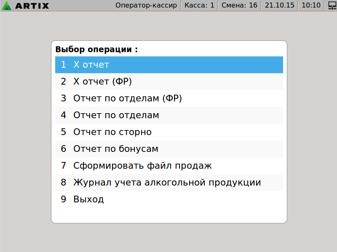The width and height of the screenshot is (337, 252).
Task: Click the Выбор операции header
Action: pos(96,49)
